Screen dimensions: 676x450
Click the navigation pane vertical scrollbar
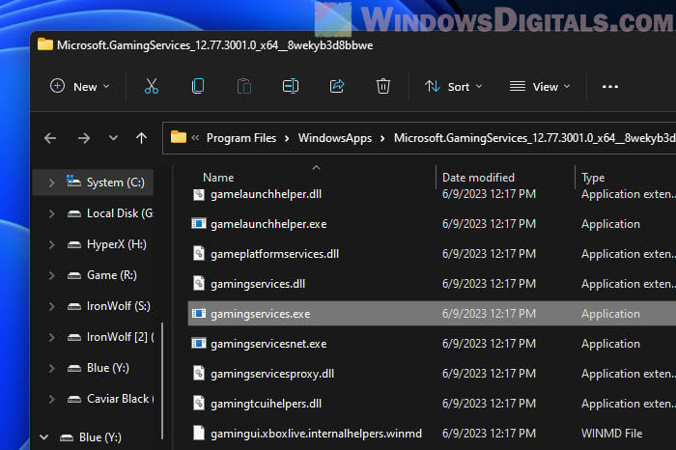click(162, 380)
